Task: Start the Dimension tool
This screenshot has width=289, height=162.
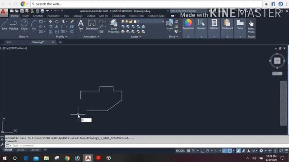Action: coord(92,25)
